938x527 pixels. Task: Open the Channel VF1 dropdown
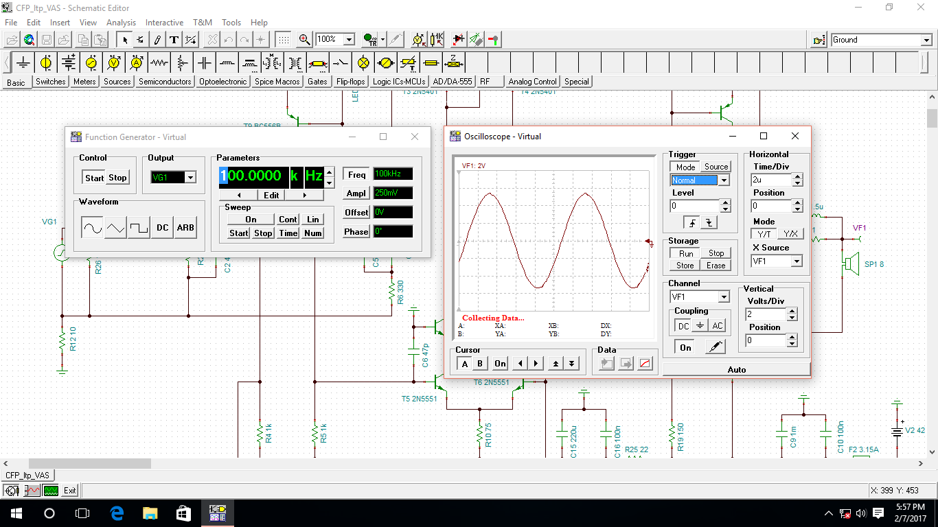pyautogui.click(x=724, y=297)
